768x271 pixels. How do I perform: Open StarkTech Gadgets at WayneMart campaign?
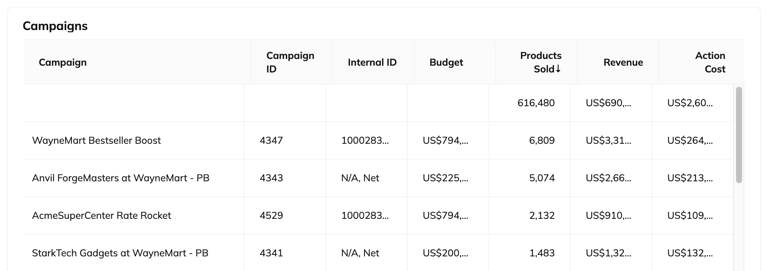[x=120, y=253]
